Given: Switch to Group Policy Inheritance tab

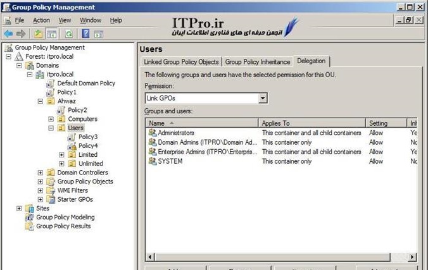Looking at the screenshot, I should coord(258,62).
